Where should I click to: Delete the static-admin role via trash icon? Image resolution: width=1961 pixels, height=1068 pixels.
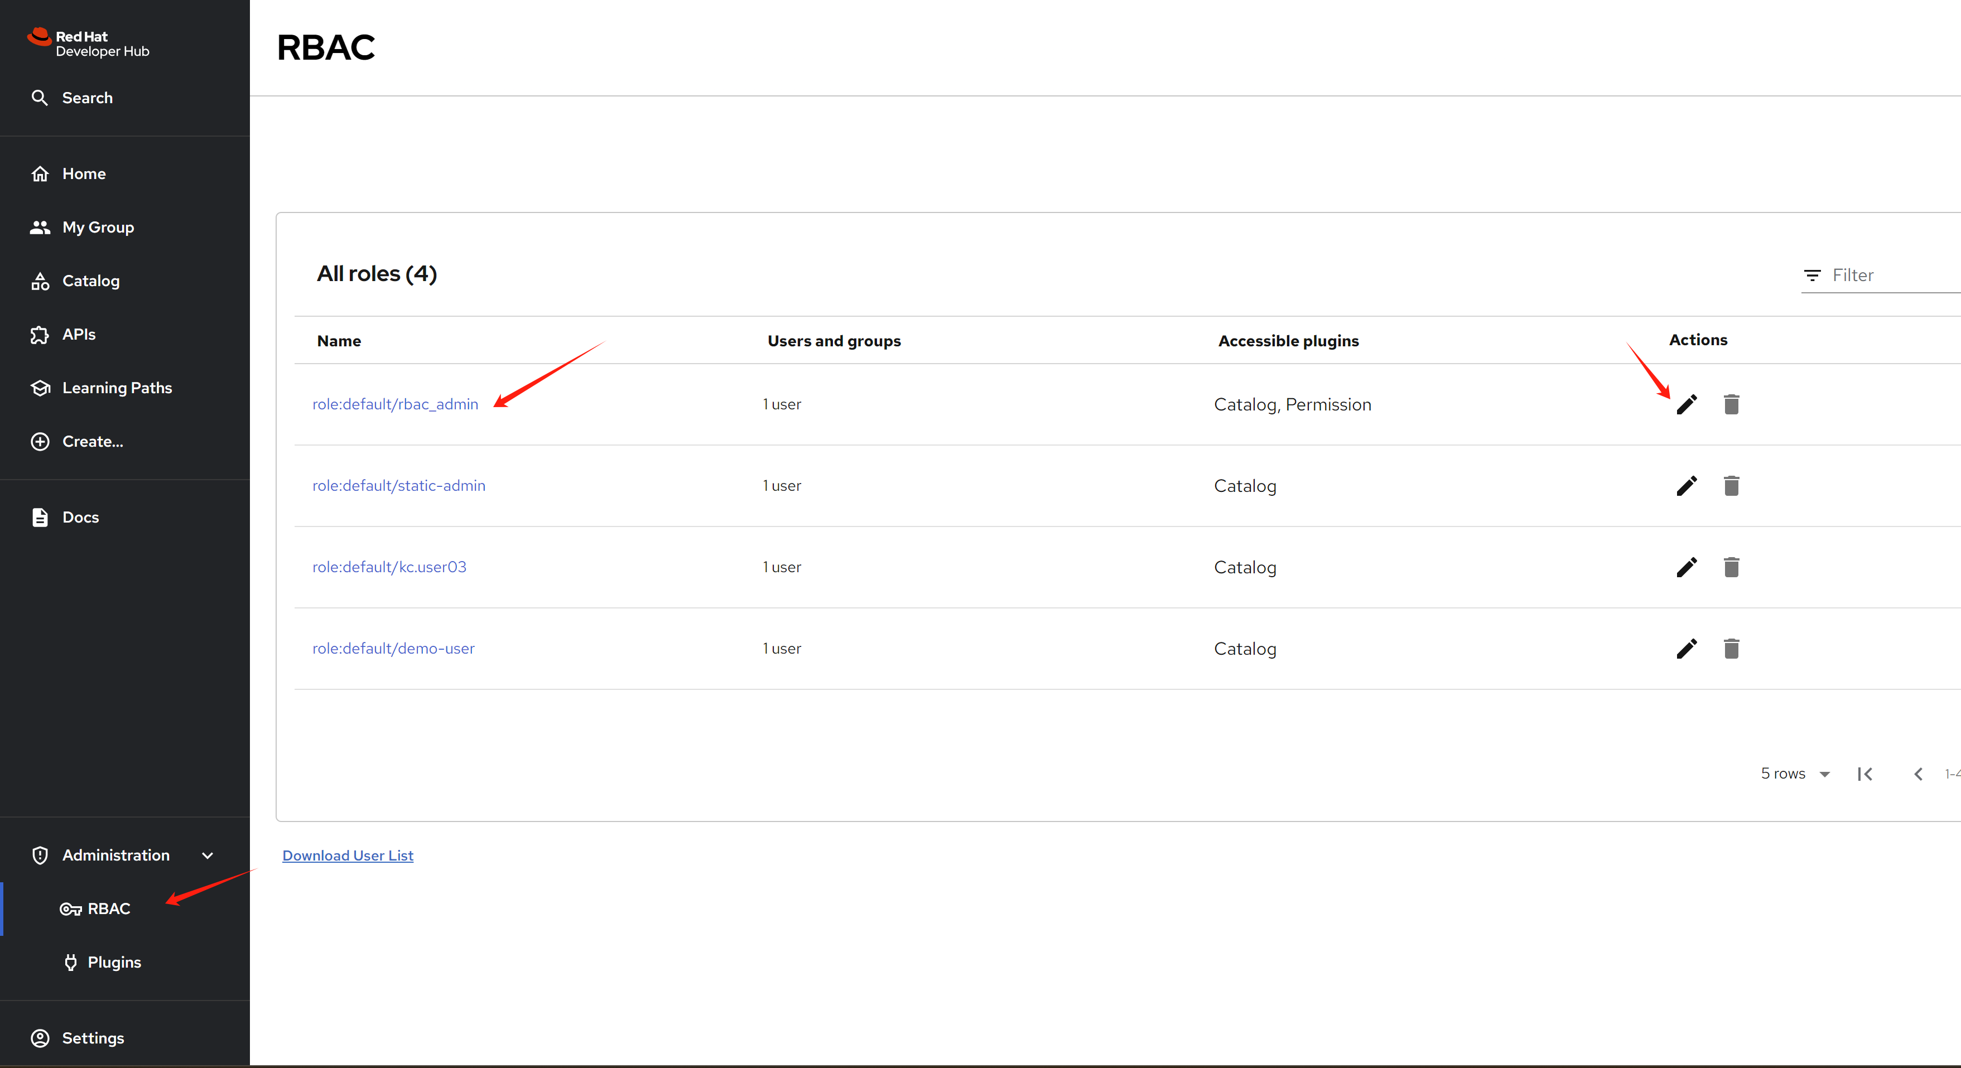point(1731,486)
